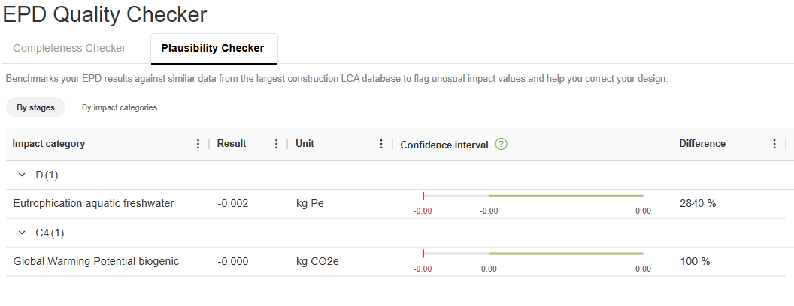The height and width of the screenshot is (306, 794).
Task: Open Difference column options menu
Action: click(774, 144)
